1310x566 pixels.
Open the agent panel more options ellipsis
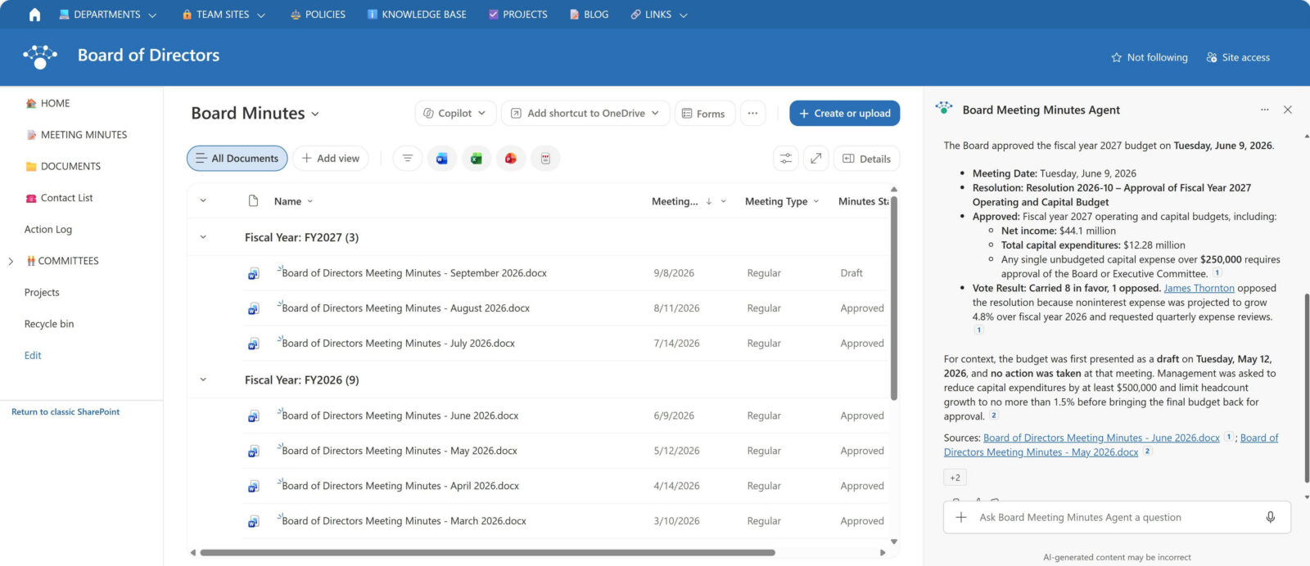[1265, 110]
